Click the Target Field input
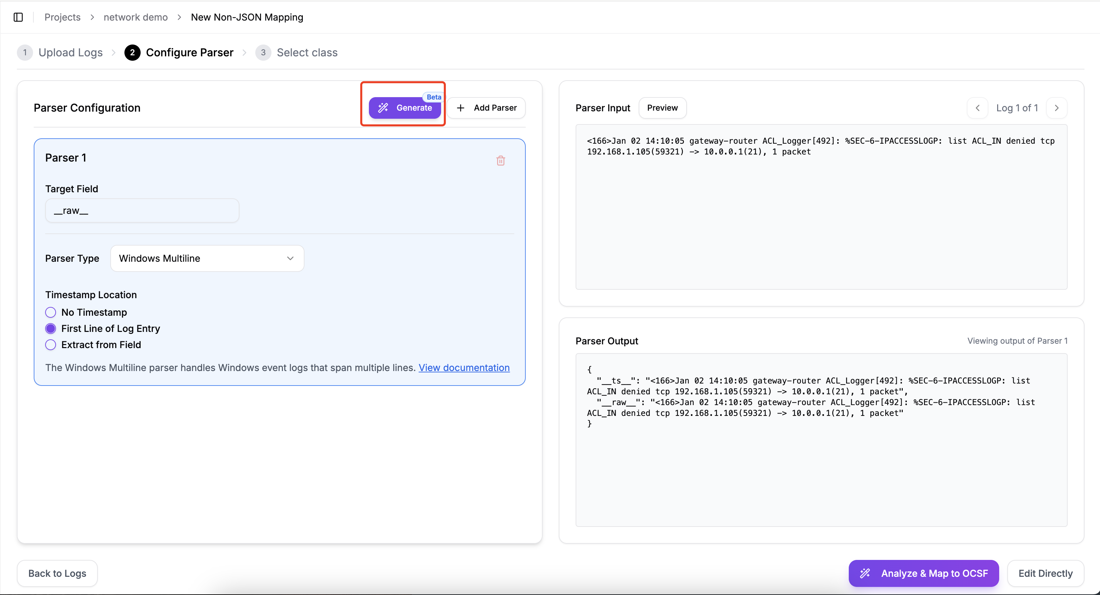The image size is (1100, 595). click(x=142, y=210)
